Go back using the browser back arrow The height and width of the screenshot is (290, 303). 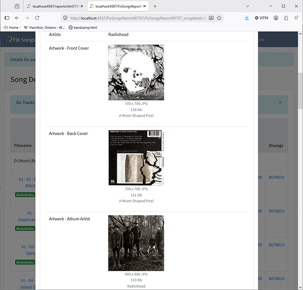(x=17, y=18)
